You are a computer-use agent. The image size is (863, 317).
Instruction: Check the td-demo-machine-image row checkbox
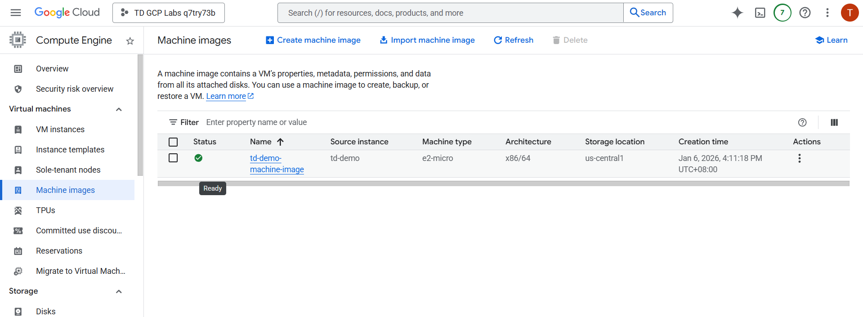173,158
